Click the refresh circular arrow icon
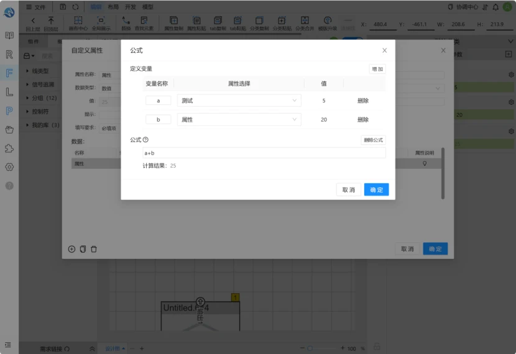Viewport: 516px width, 354px height. [75, 7]
